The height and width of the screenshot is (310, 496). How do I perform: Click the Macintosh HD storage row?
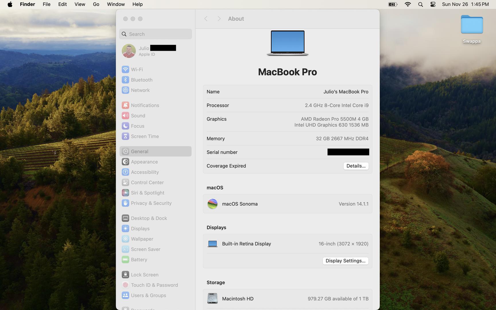click(287, 299)
